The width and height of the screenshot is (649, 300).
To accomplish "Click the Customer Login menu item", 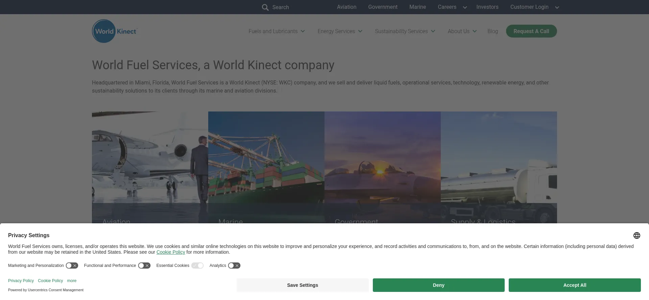I will point(529,7).
